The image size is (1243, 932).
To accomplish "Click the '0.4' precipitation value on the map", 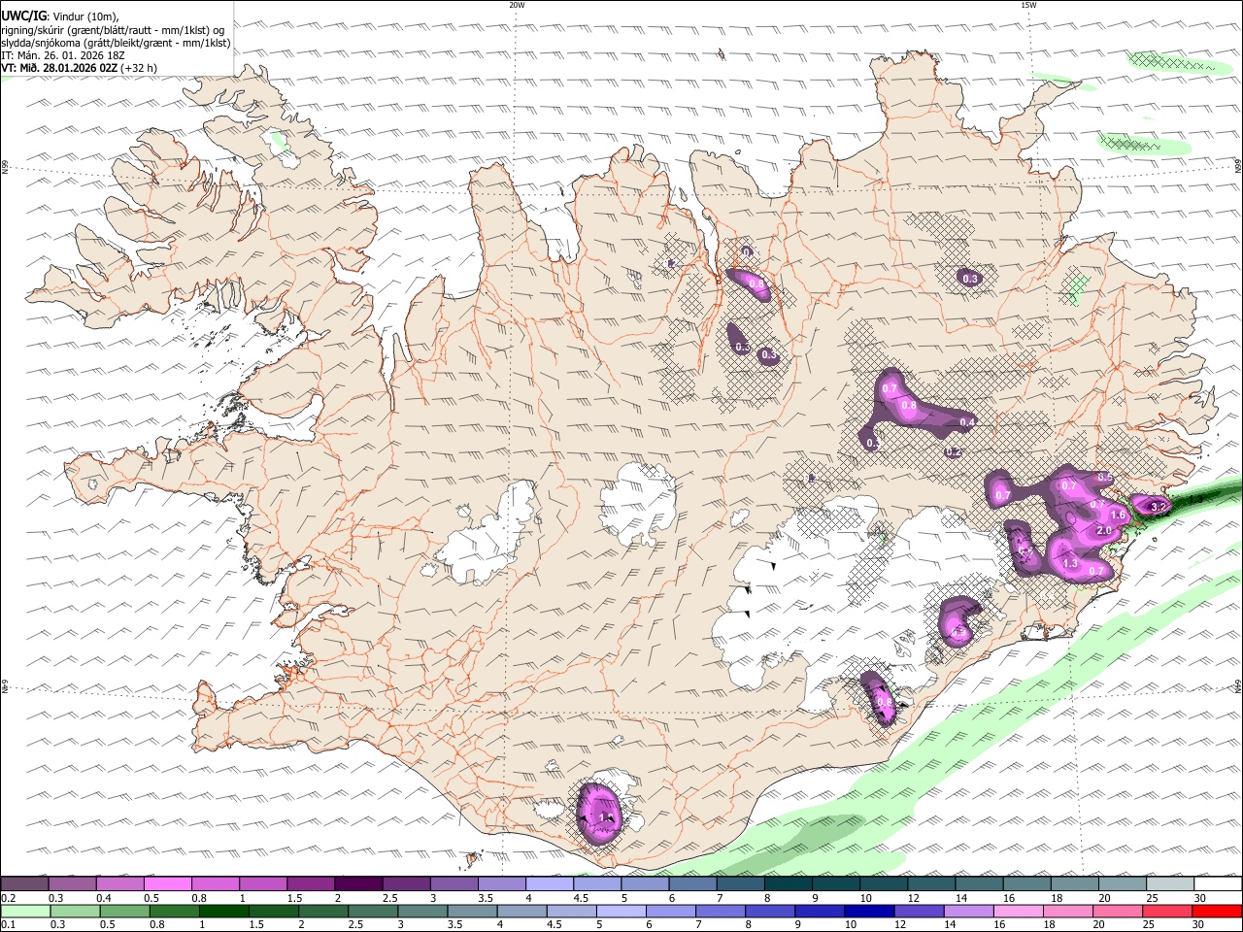I will (966, 422).
